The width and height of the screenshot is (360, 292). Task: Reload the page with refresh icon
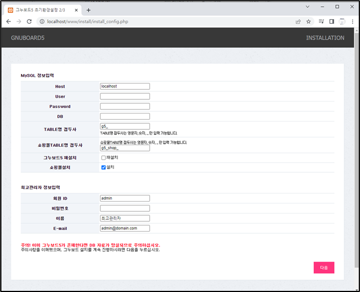pyautogui.click(x=29, y=21)
